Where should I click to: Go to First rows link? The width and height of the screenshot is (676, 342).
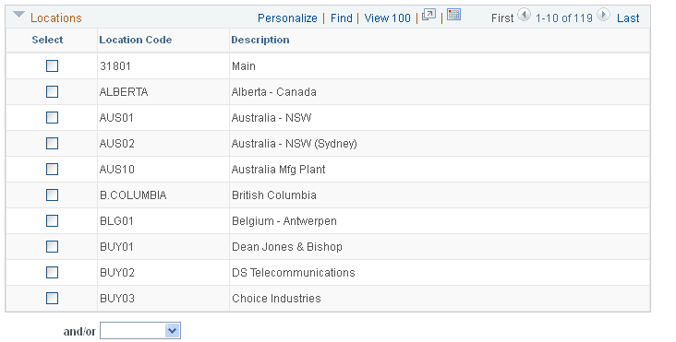click(x=502, y=18)
